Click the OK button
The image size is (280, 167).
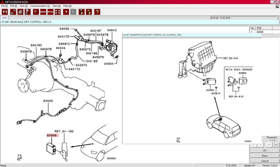coord(265,151)
